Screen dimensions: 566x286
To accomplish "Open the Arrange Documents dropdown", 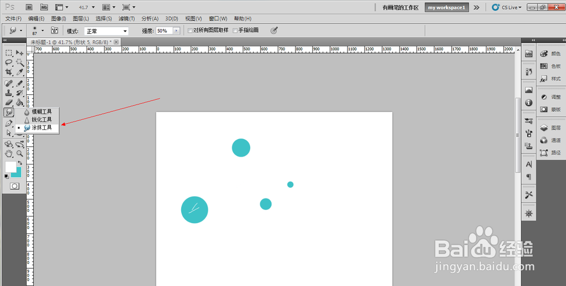I will click(x=109, y=7).
